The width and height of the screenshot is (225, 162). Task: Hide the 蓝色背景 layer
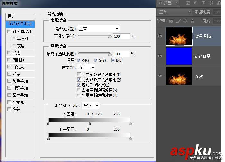tap(160, 56)
